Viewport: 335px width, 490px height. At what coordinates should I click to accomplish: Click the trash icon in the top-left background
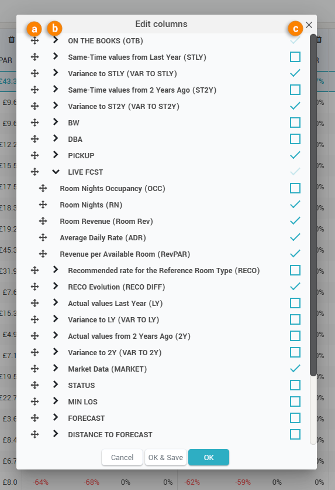click(x=12, y=39)
